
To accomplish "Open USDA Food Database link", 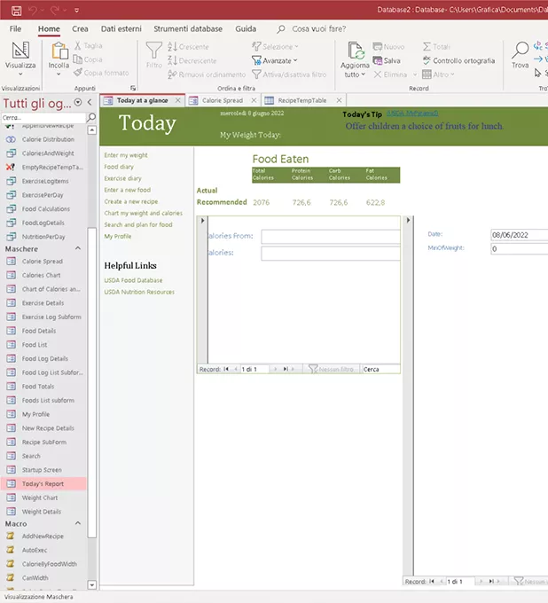I will (133, 280).
